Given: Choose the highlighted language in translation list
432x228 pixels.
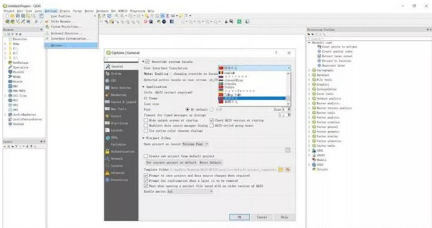Looking at the screenshot, I should pyautogui.click(x=252, y=98).
